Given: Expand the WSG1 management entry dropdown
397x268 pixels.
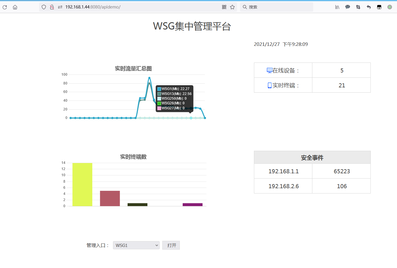Looking at the screenshot, I should 136,245.
